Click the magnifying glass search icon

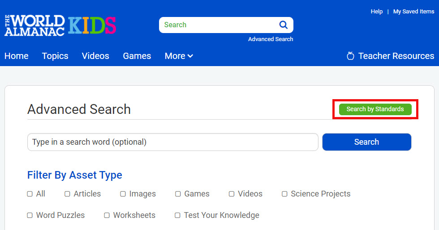point(283,25)
